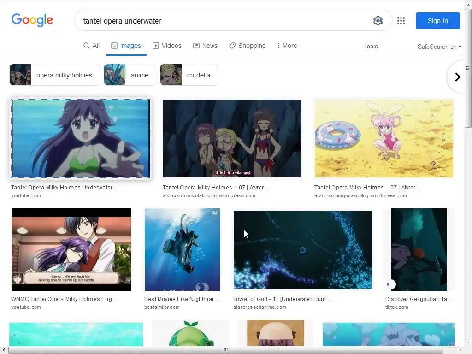Open Tower of God - 11 Underwater Hunt link

282,299
